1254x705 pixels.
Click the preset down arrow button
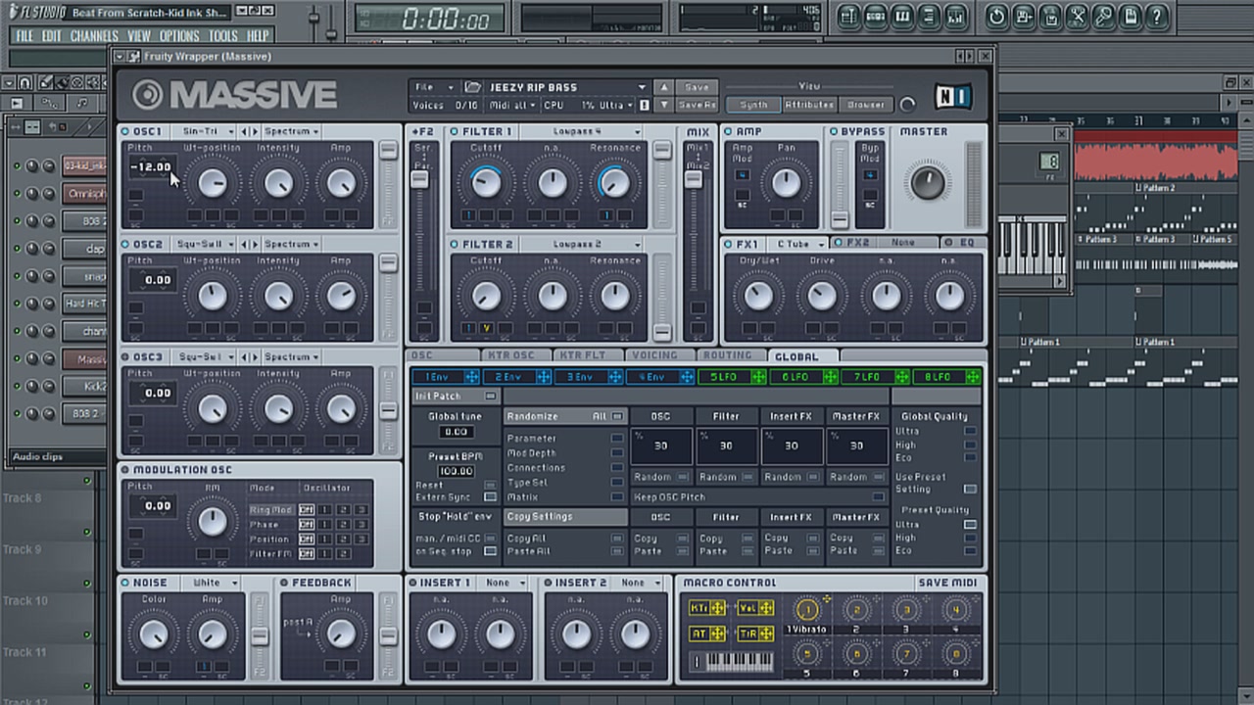pos(663,105)
